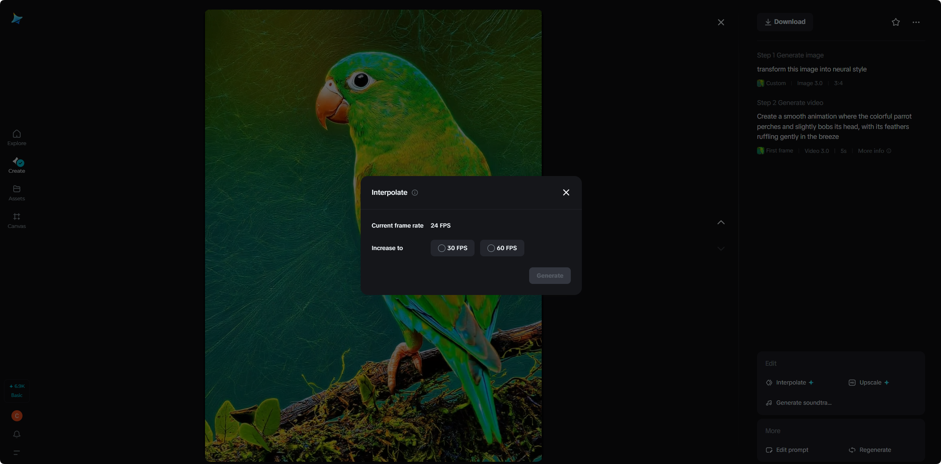
Task: Click the More info link
Action: tap(874, 151)
